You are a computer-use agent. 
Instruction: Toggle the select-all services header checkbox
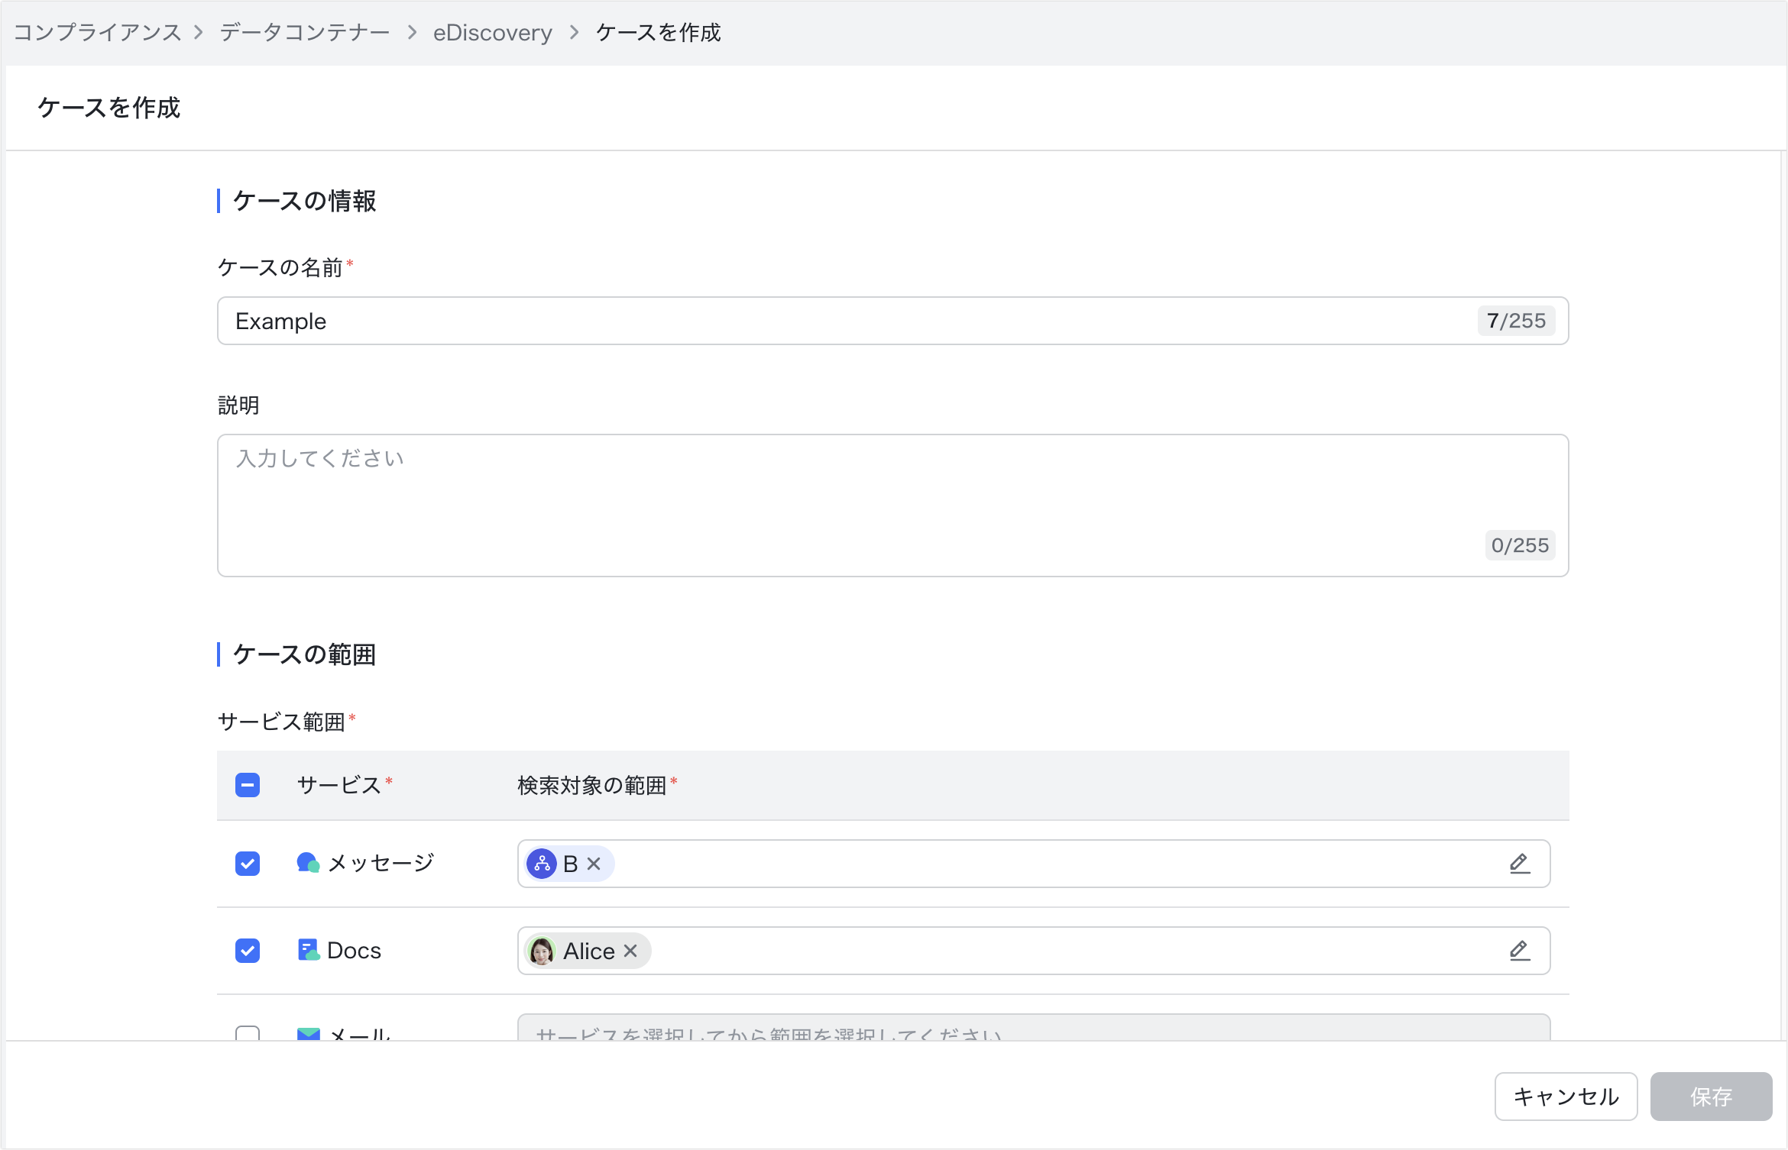pos(248,785)
